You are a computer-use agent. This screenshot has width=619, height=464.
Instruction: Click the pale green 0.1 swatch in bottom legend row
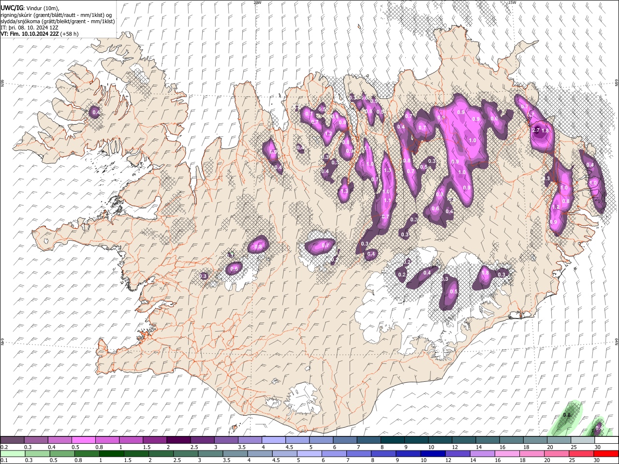point(13,454)
